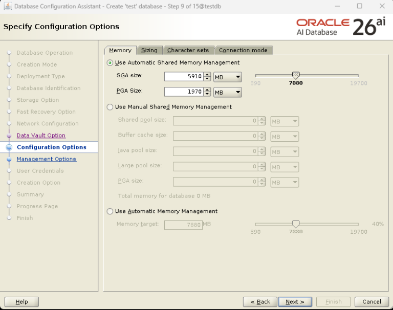Click inside the PGA Size input field
The height and width of the screenshot is (310, 393).
tap(184, 92)
